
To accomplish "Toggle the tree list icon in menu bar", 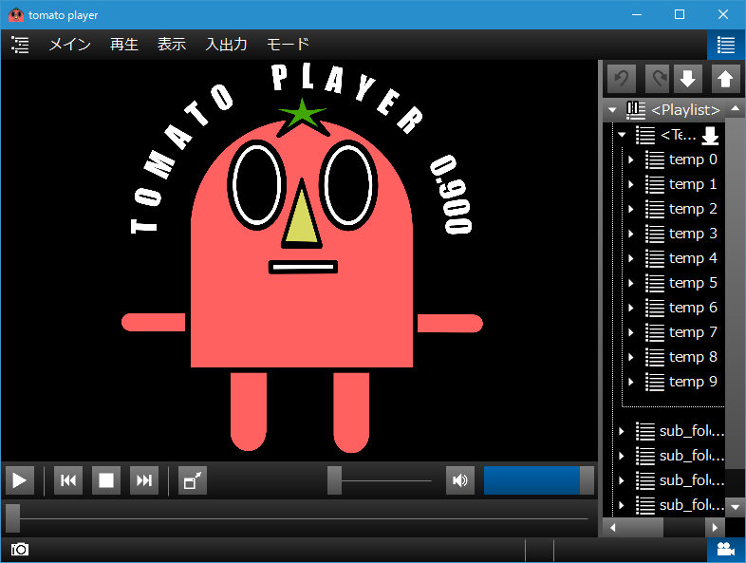I will pyautogui.click(x=20, y=45).
